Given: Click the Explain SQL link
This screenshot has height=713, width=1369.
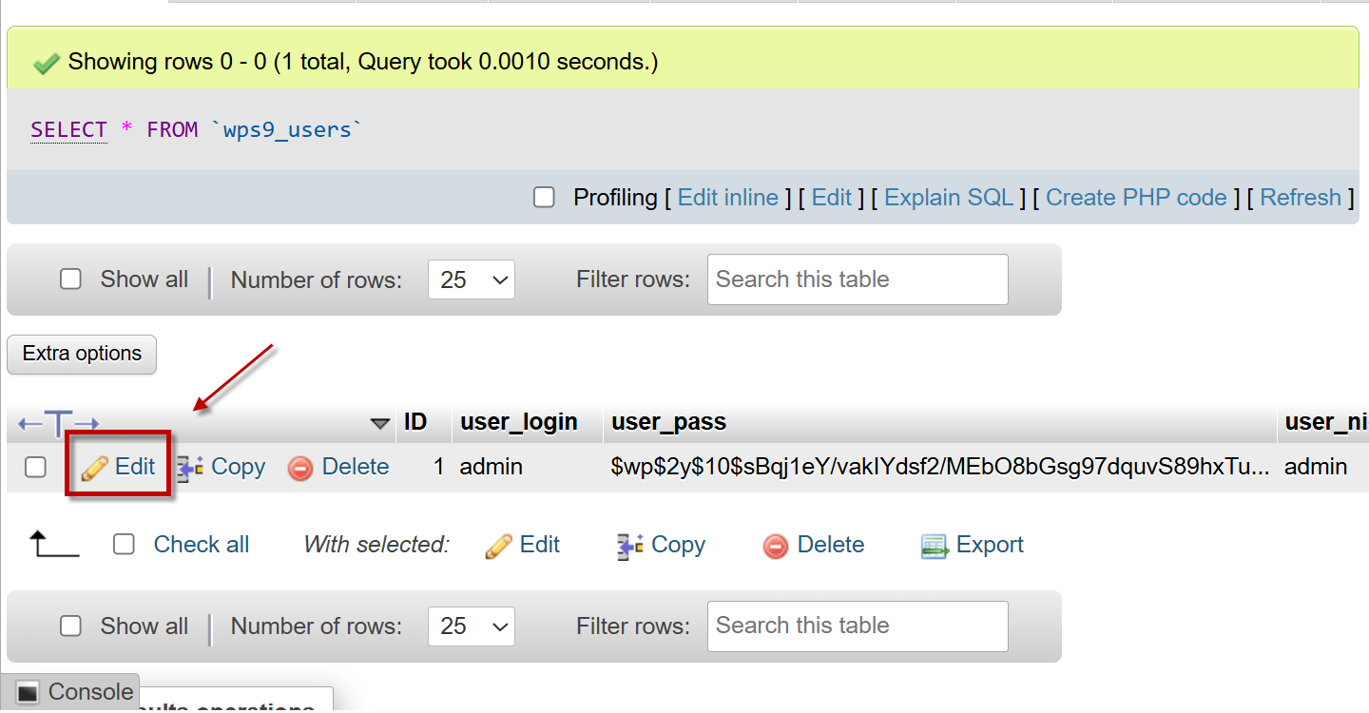Looking at the screenshot, I should pos(949,198).
